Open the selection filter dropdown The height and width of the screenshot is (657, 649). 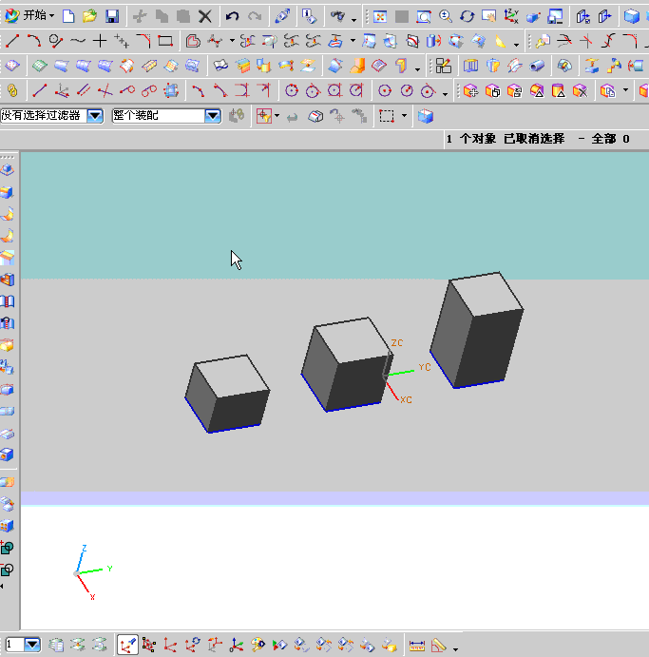[95, 115]
